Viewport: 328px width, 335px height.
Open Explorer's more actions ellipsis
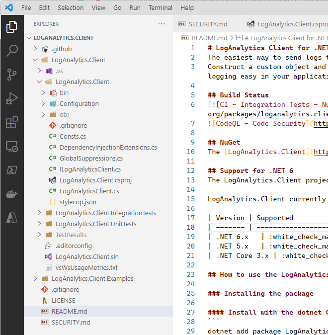(162, 24)
